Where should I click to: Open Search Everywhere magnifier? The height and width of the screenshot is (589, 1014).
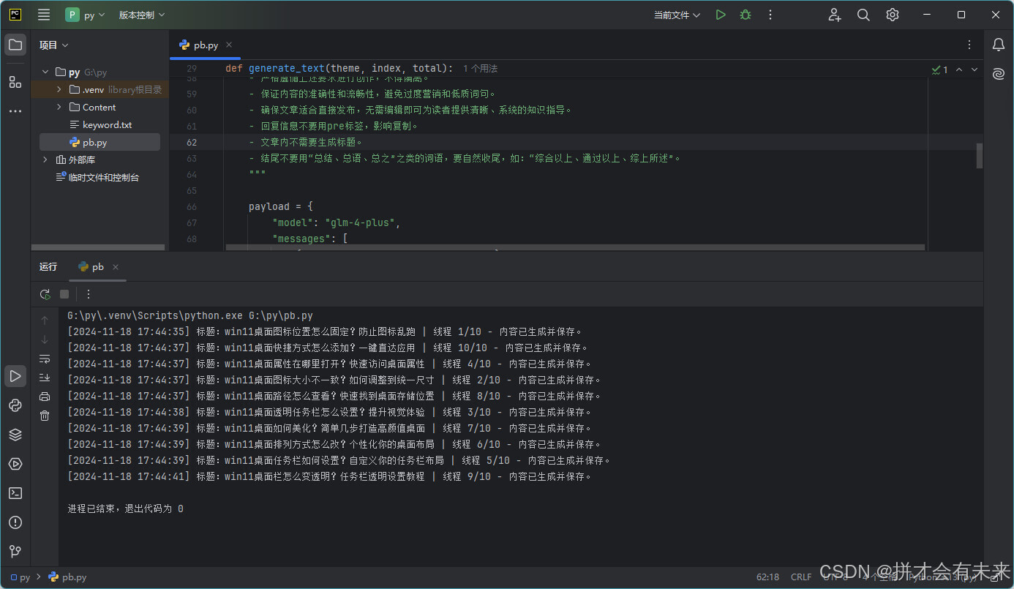(863, 15)
